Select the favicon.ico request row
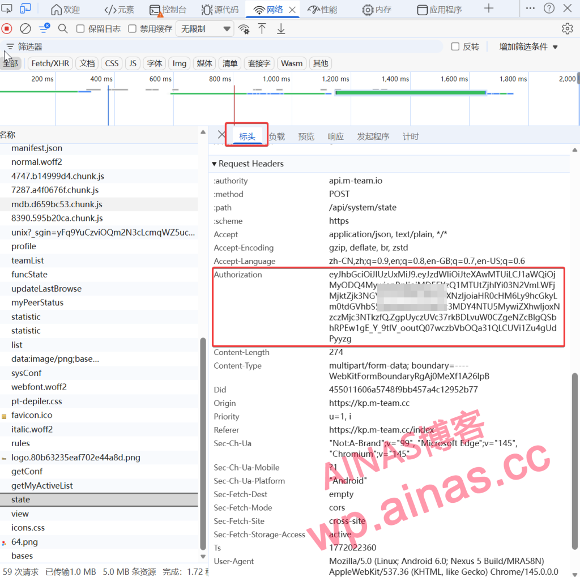Viewport: 580px width, 577px height. pyautogui.click(x=99, y=415)
